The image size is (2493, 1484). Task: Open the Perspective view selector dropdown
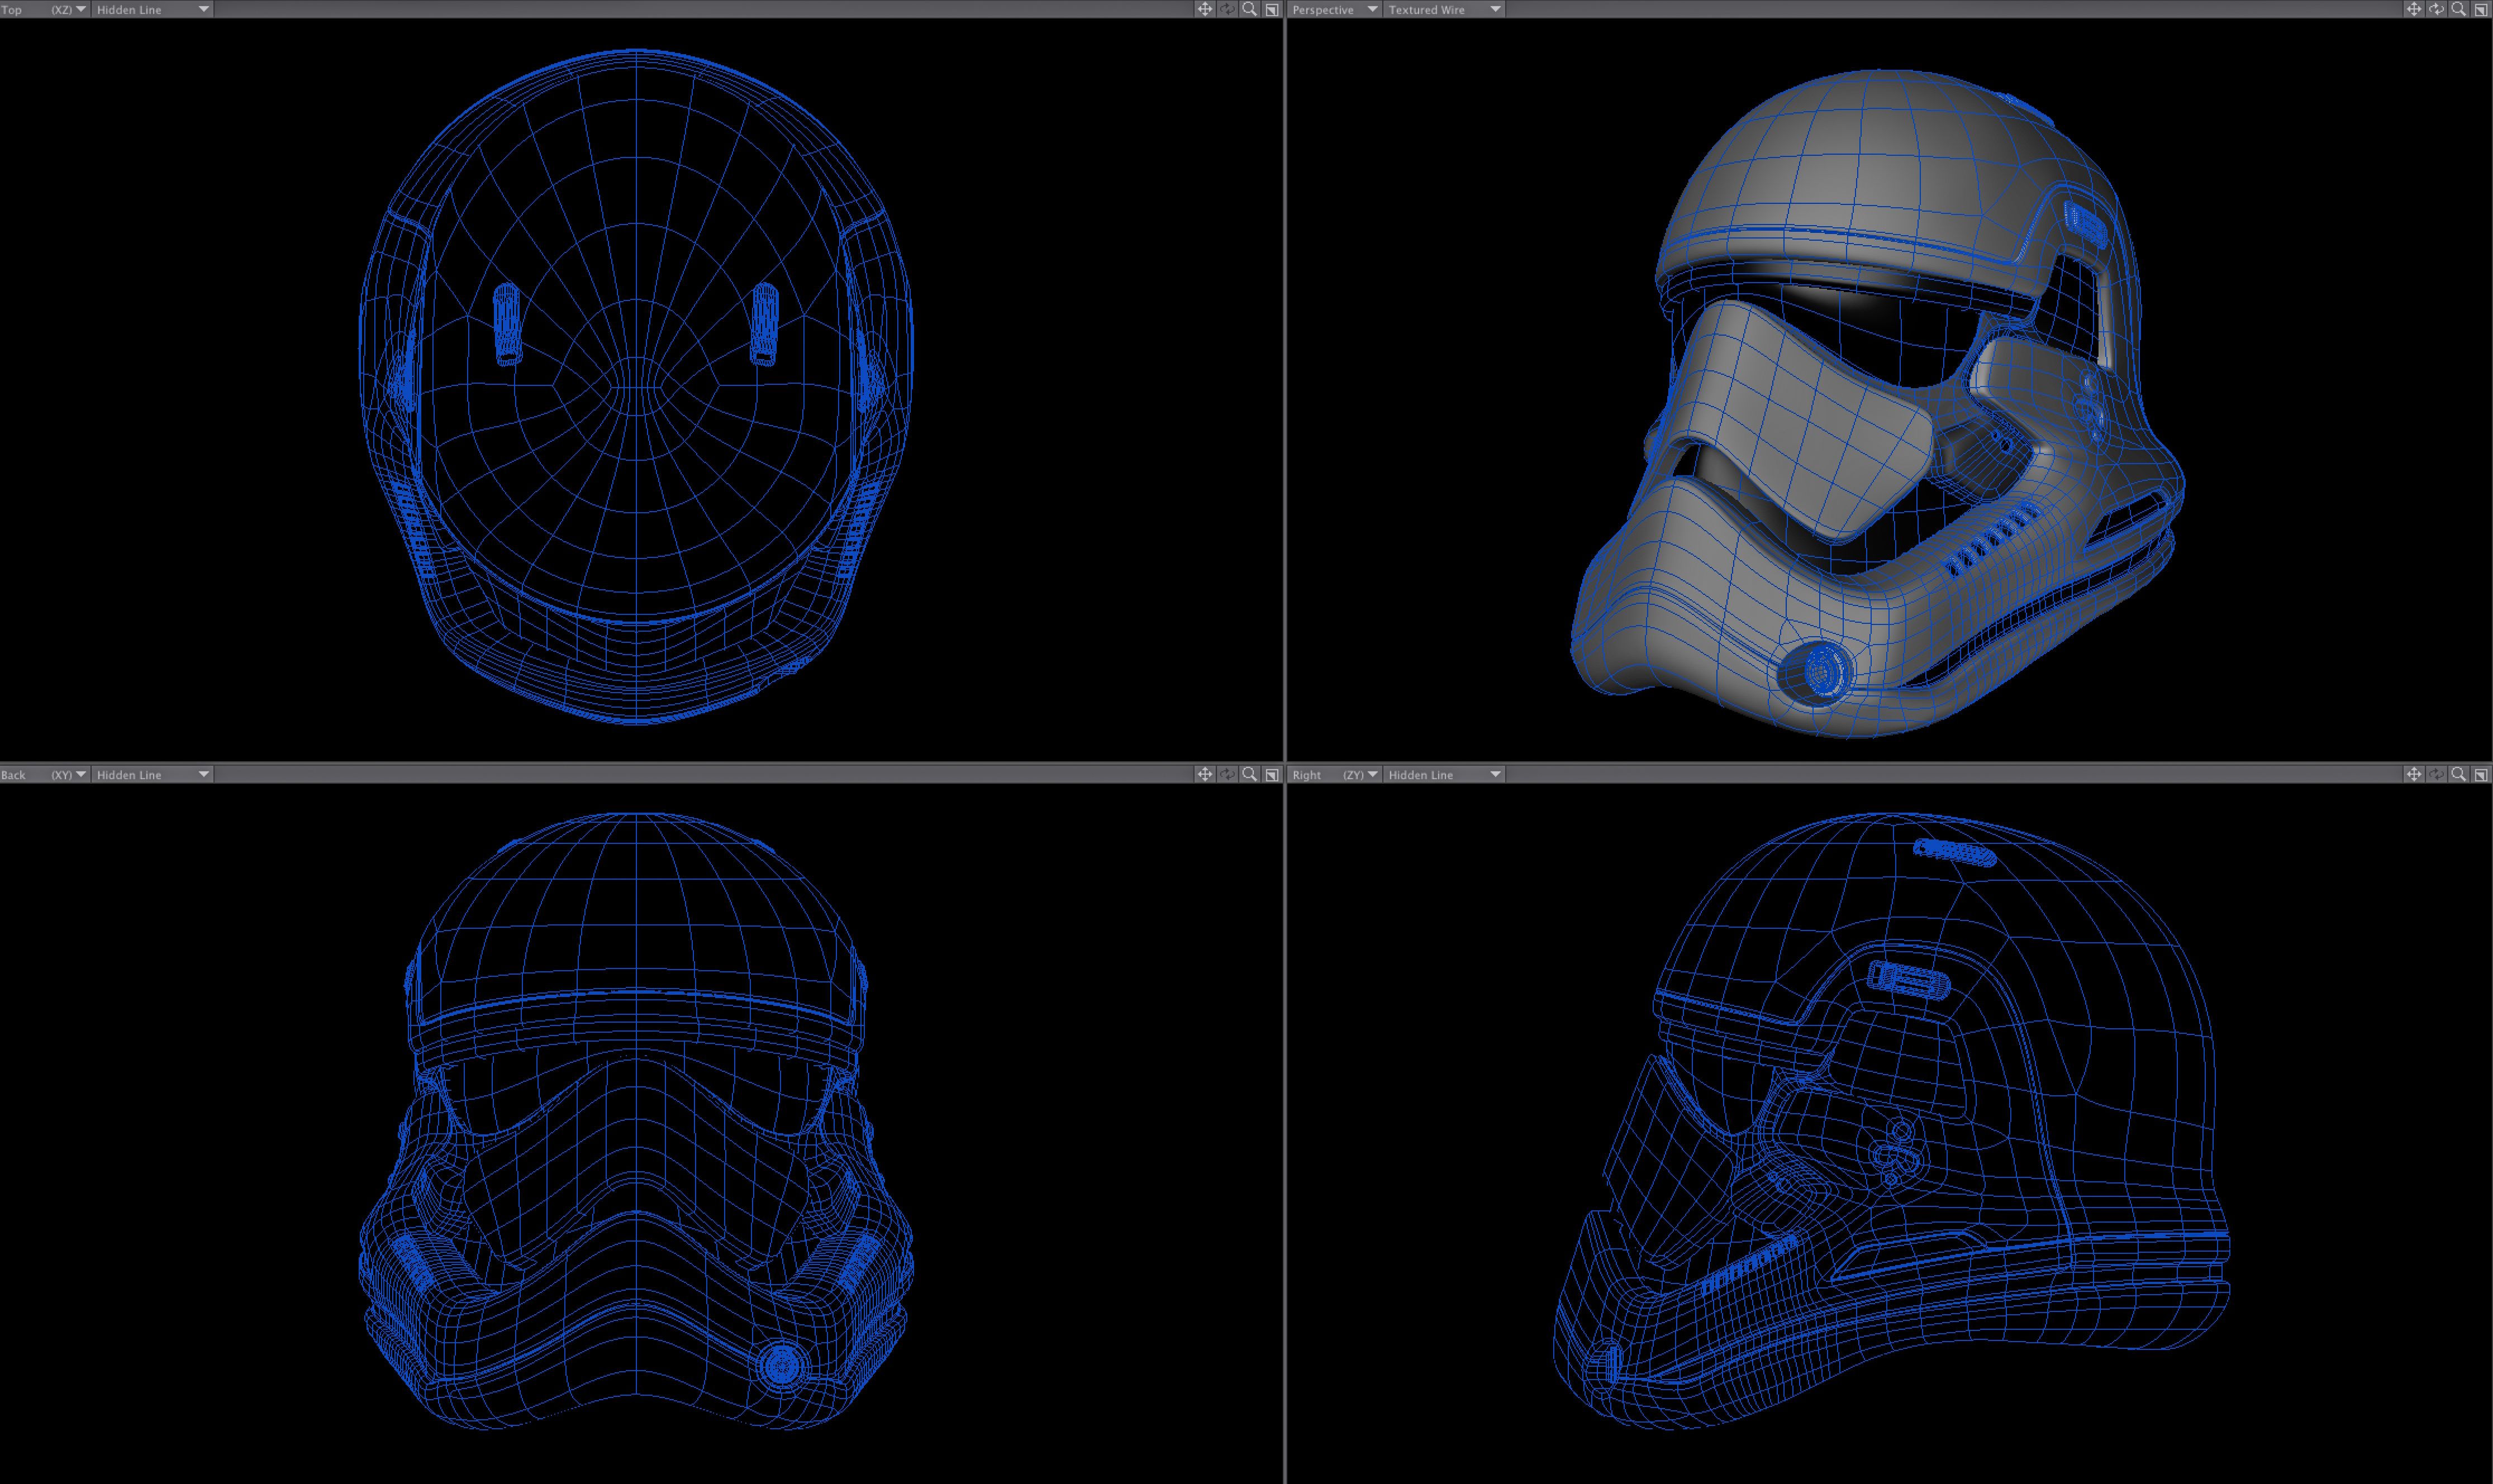pos(1335,9)
